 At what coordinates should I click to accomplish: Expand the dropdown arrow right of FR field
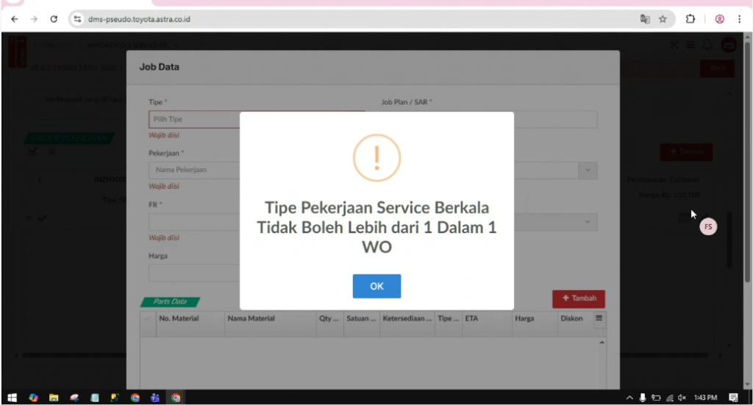588,221
